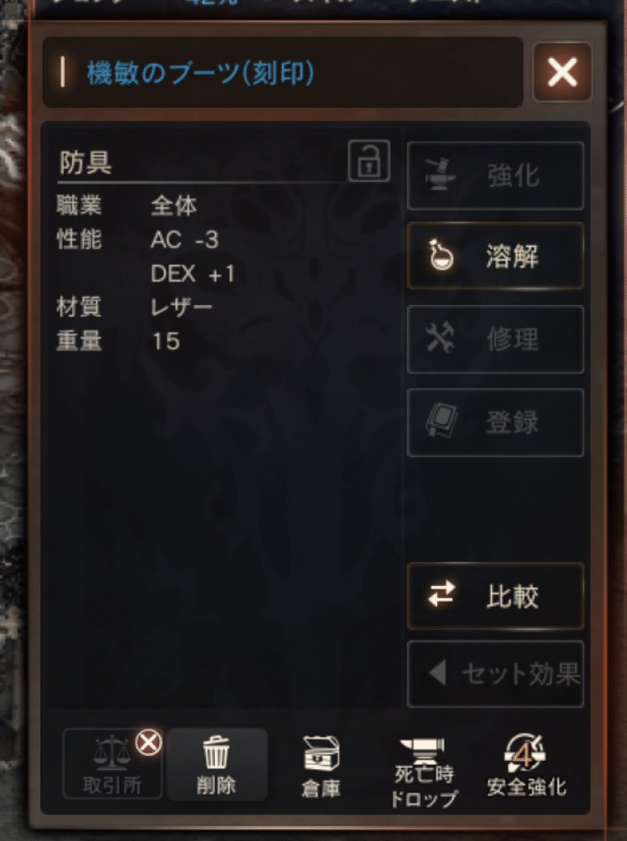Click the 強化 button label
Image resolution: width=627 pixels, height=841 pixels.
[x=513, y=176]
